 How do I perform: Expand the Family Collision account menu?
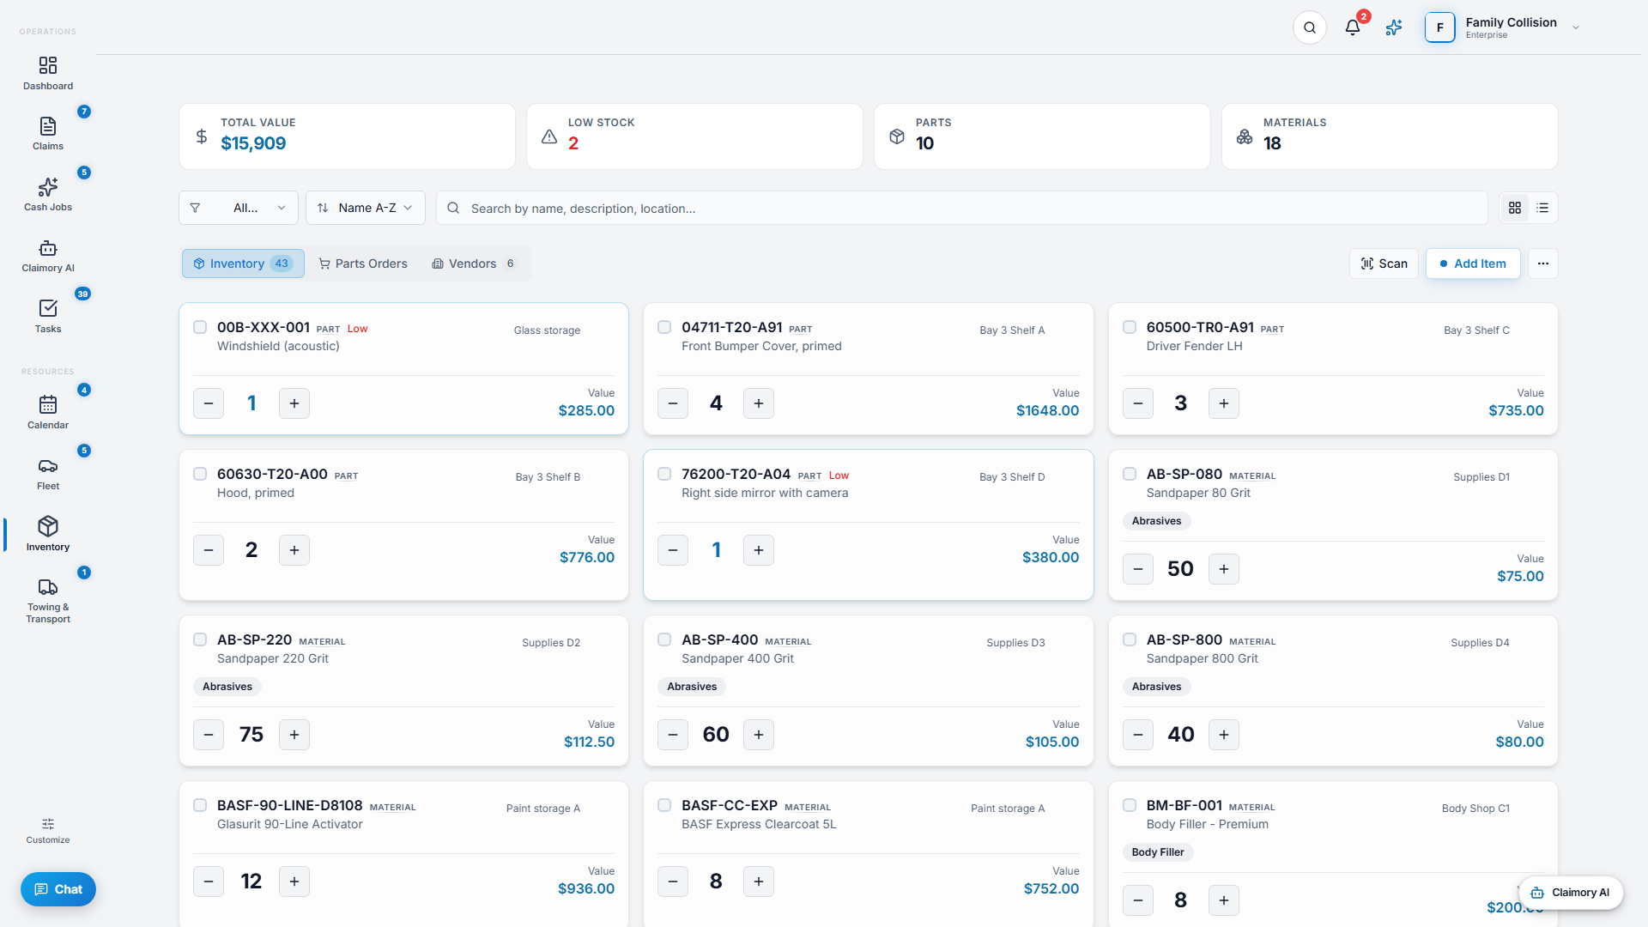pos(1502,27)
